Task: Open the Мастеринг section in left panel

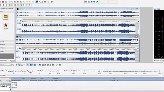Action: tap(7, 48)
